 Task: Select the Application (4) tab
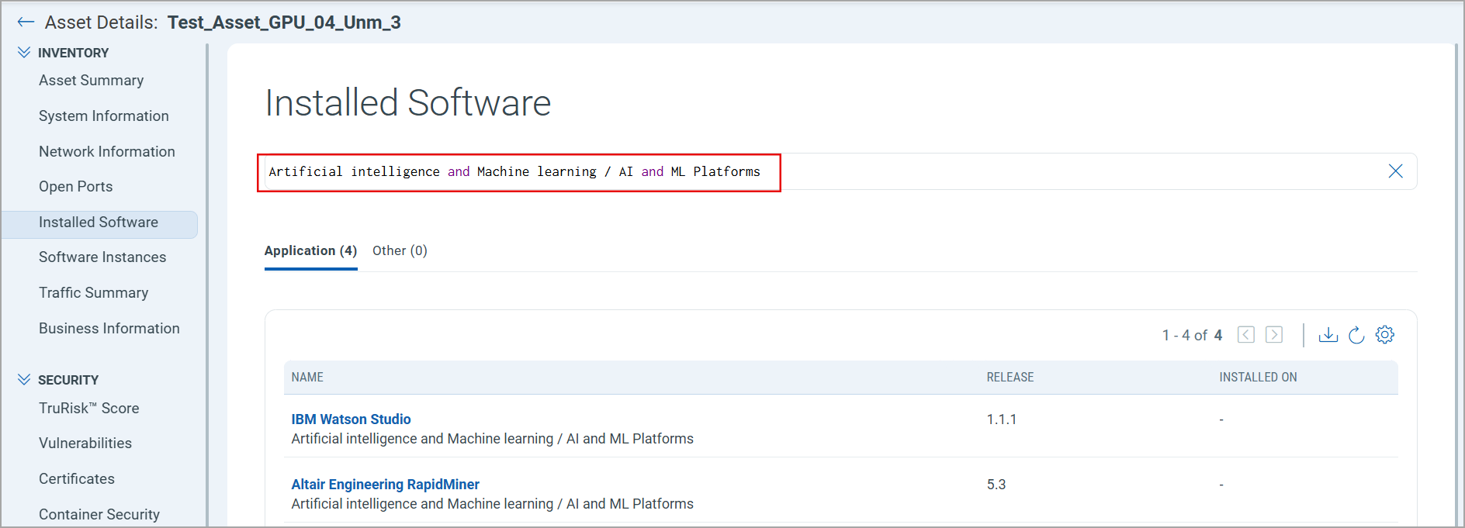(310, 250)
